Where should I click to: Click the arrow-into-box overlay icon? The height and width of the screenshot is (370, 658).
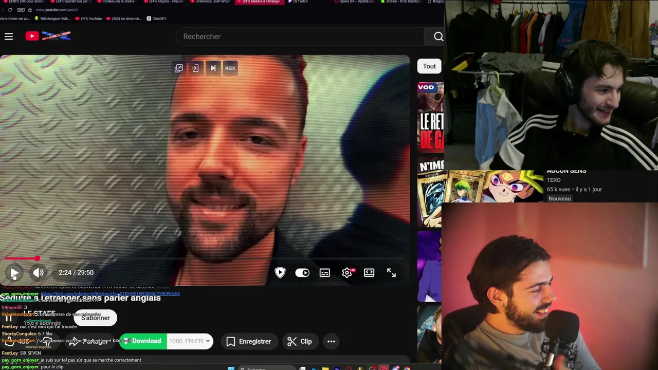195,68
